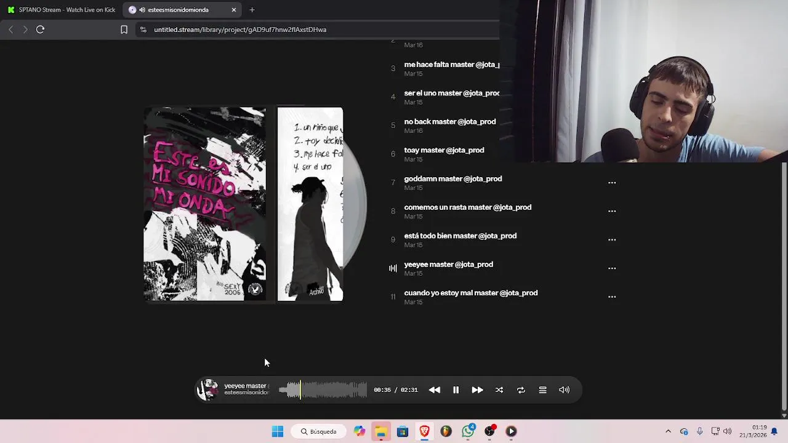Open the Windows Start menu
This screenshot has width=788, height=443.
point(278,431)
